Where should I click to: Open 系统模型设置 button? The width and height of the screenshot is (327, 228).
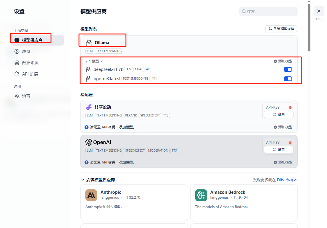coord(281,29)
